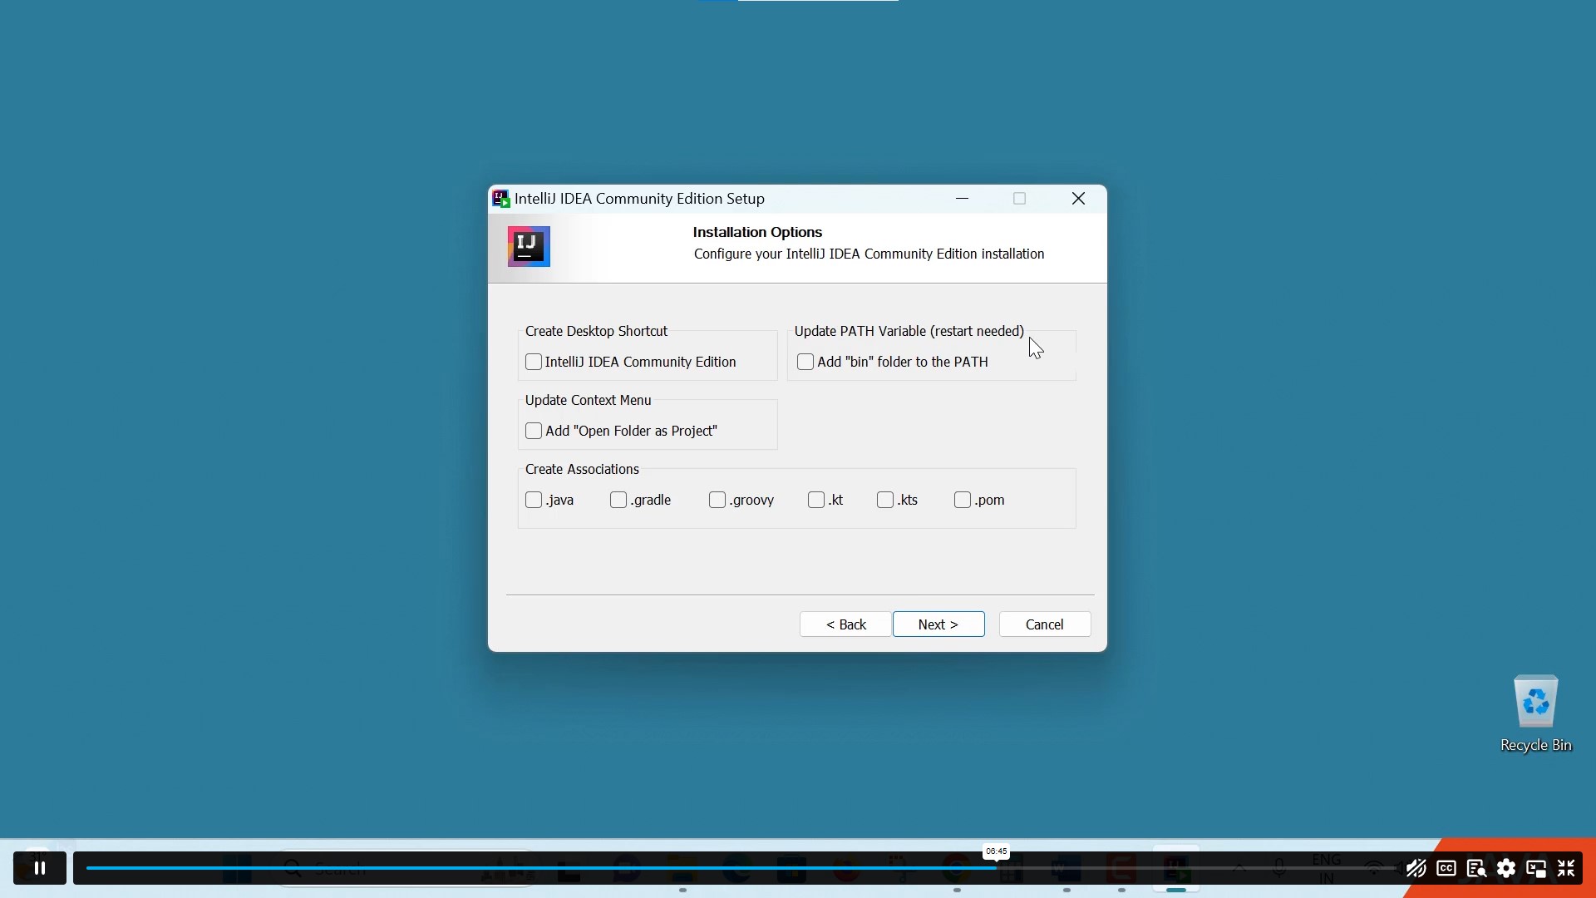Toggle .kts file association checkbox

click(x=884, y=500)
